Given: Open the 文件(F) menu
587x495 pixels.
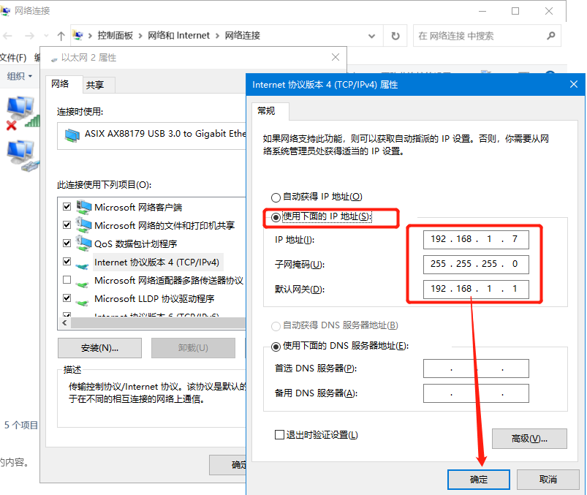Looking at the screenshot, I should pos(12,58).
